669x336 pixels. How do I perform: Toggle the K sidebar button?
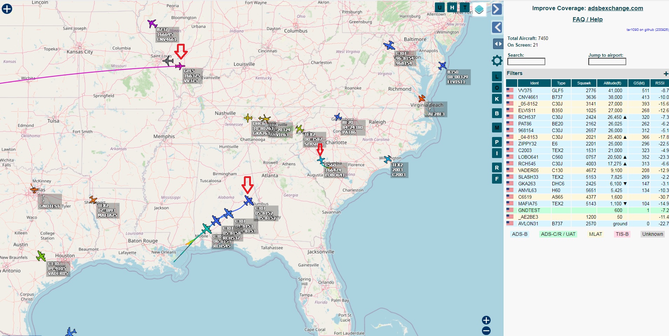coord(497,99)
